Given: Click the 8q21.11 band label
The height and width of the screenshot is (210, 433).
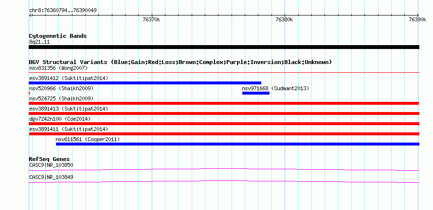Looking at the screenshot, I should (x=39, y=42).
